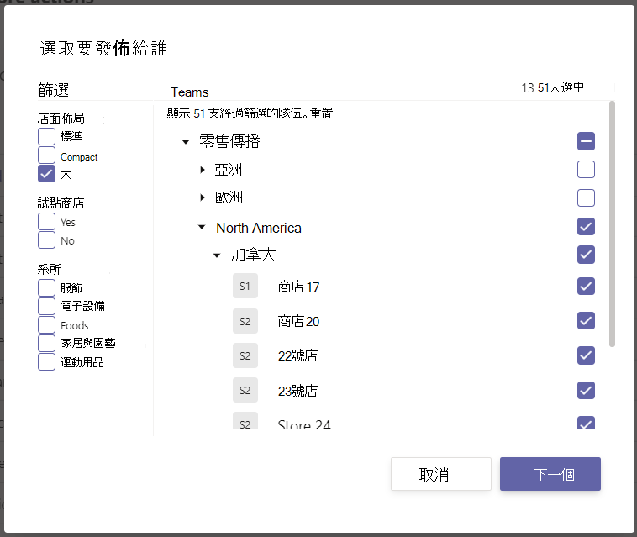
Task: Click the 下一個 next button
Action: 550,474
